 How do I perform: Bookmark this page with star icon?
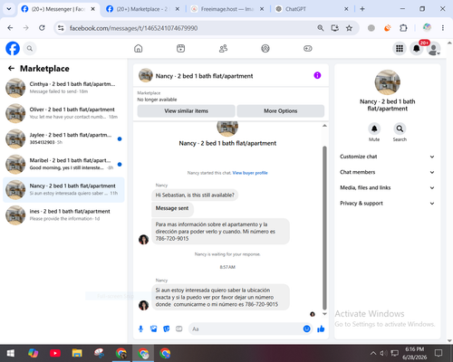[x=349, y=28]
